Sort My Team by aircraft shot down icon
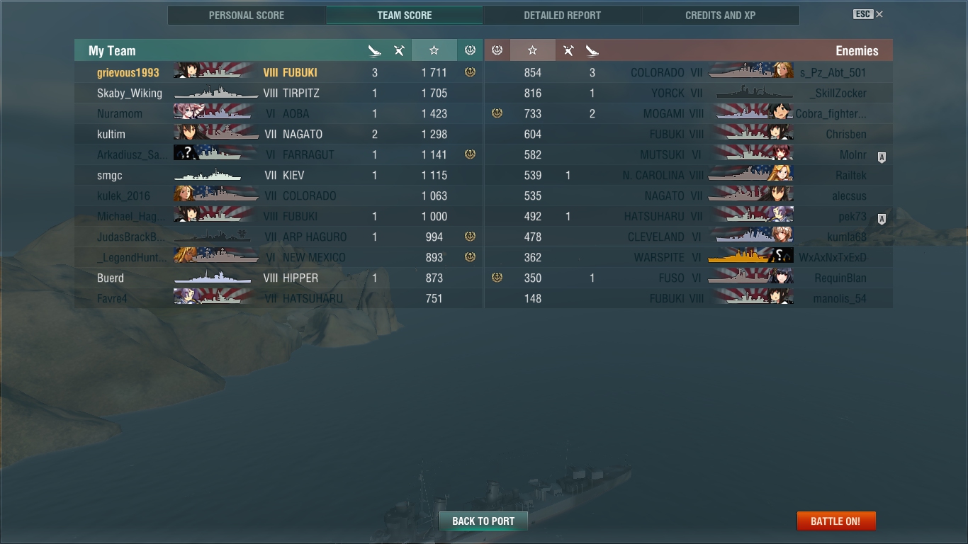The height and width of the screenshot is (544, 968). pyautogui.click(x=399, y=50)
